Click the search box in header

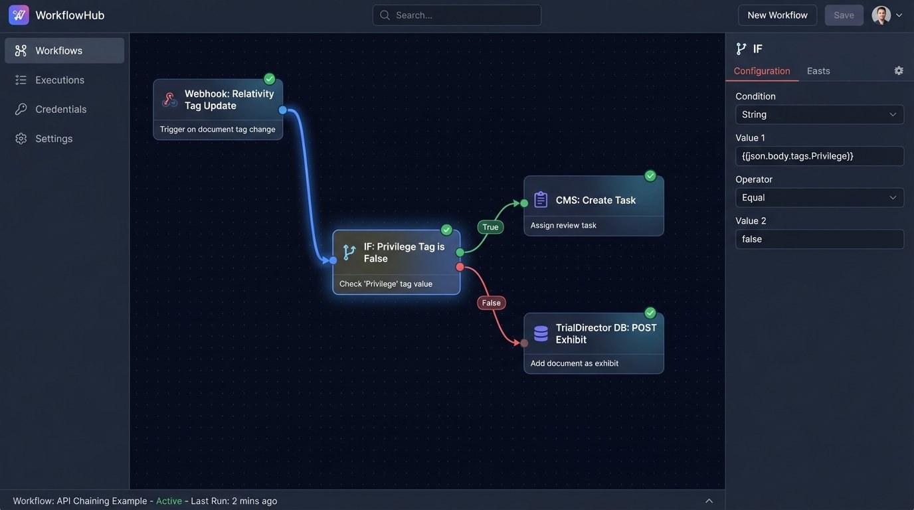click(x=457, y=15)
